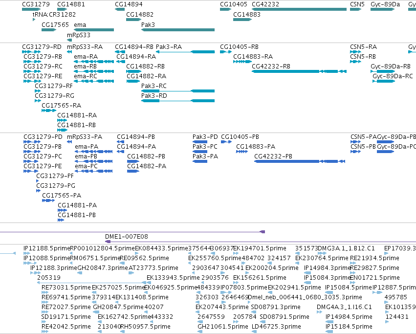Click the tRNA:CR31282 gene label
Screen dimensions: 416x334
tap(54, 14)
